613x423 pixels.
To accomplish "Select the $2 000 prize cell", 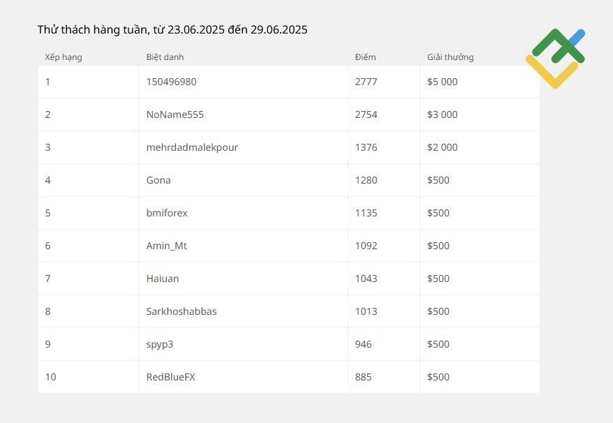I will (480, 147).
